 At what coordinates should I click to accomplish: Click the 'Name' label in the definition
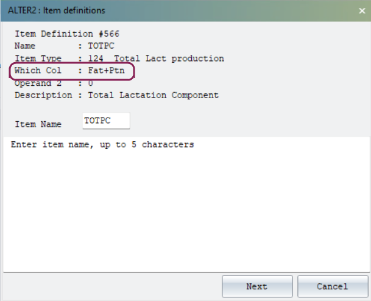(24, 46)
